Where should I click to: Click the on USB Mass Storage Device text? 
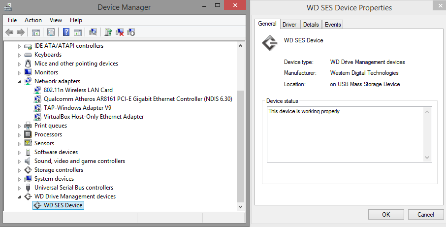(x=365, y=84)
